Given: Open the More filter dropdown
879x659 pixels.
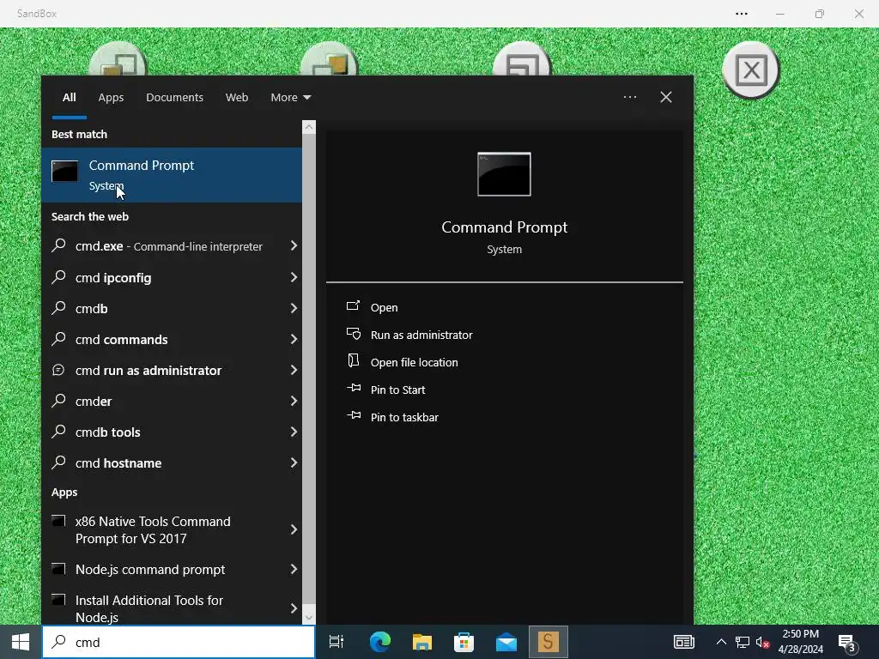Looking at the screenshot, I should click(290, 98).
